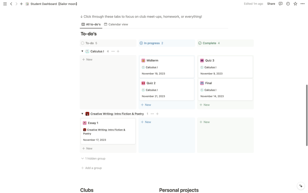This screenshot has height=193, width=308.
Task: Select the All to-do's tab
Action: [x=91, y=24]
